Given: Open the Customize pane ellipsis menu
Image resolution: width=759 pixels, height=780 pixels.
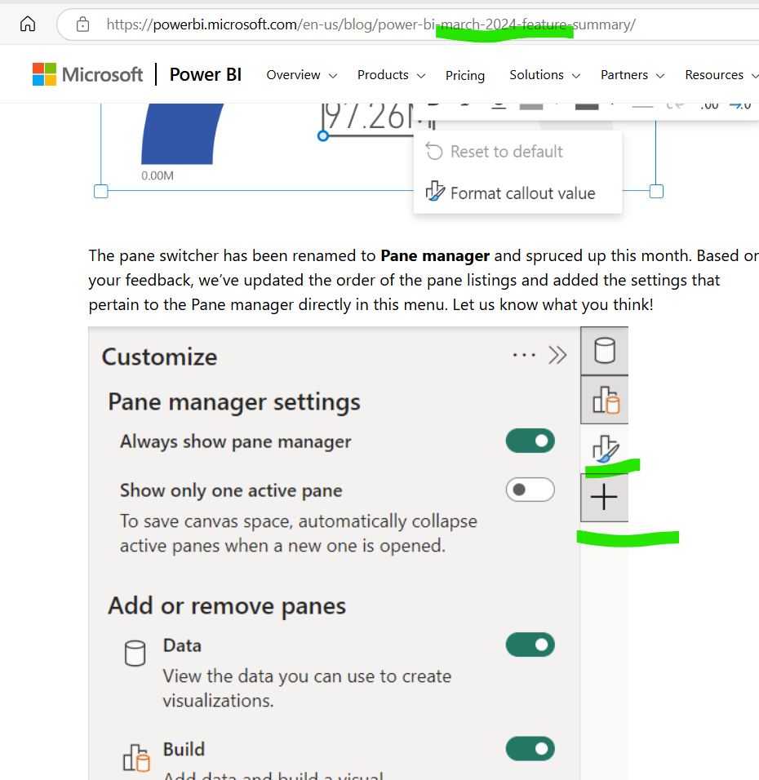Looking at the screenshot, I should click(524, 355).
